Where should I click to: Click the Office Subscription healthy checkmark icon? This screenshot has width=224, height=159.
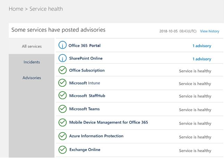tap(62, 71)
